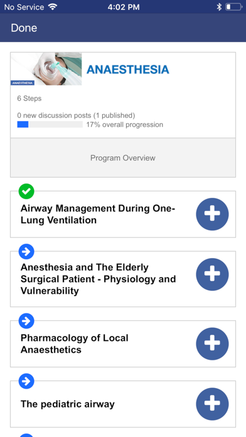Tap the blue arrow on Pharmacology step
The image size is (246, 437).
coord(26,321)
